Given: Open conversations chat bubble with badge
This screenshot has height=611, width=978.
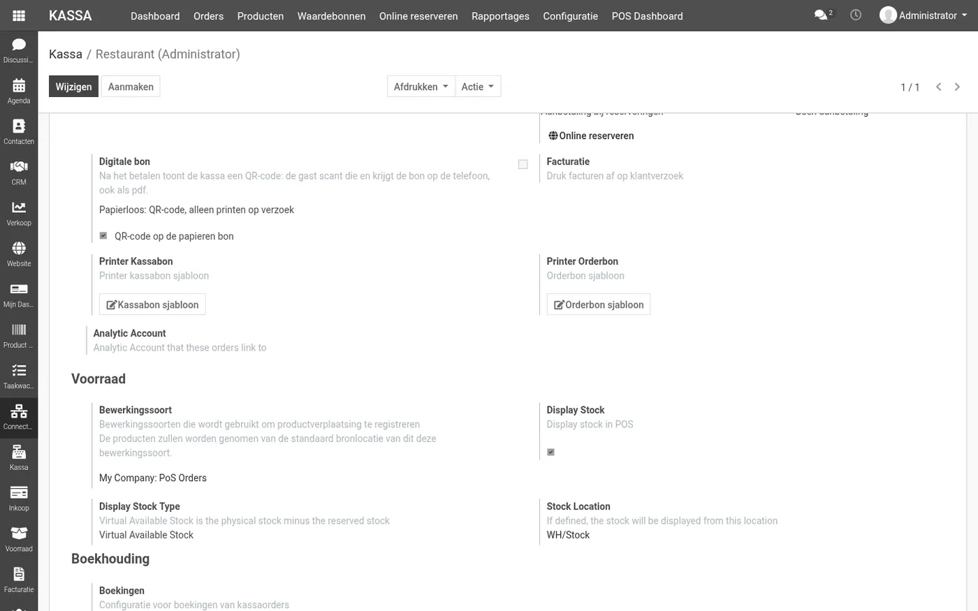Looking at the screenshot, I should pos(824,15).
